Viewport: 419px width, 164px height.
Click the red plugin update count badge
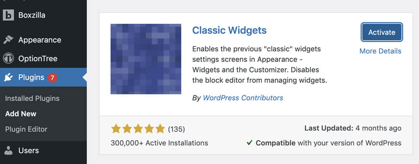coord(53,78)
